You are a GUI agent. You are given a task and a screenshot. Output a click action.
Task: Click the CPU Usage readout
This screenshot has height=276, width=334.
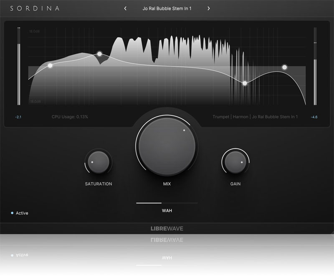(70, 117)
